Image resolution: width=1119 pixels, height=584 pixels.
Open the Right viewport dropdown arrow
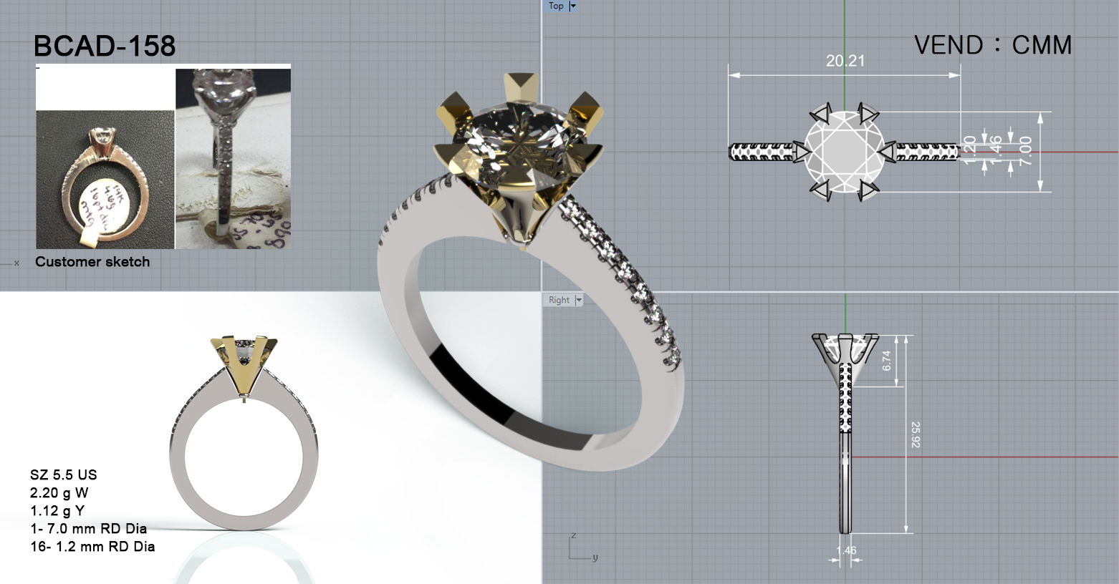[579, 300]
